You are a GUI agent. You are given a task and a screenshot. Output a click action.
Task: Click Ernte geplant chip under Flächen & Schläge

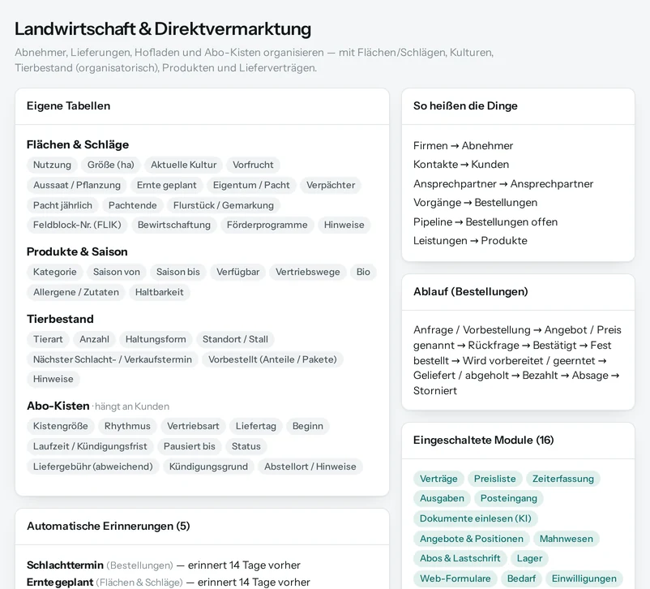click(167, 185)
